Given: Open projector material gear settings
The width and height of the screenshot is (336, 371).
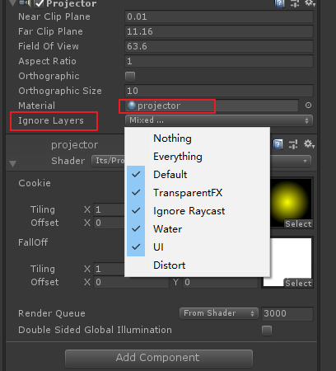Looking at the screenshot, I should coord(309,144).
